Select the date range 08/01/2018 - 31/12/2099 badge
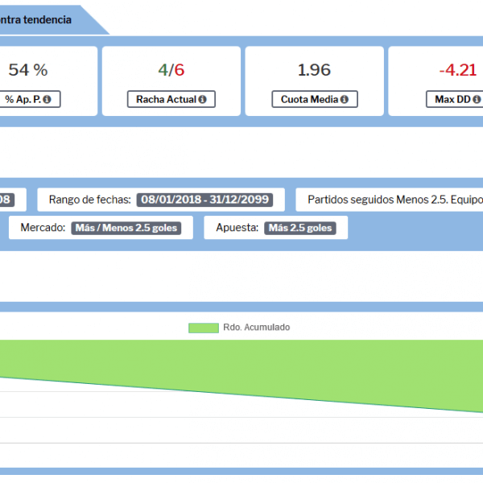Screen dimensions: 483x483 (204, 200)
